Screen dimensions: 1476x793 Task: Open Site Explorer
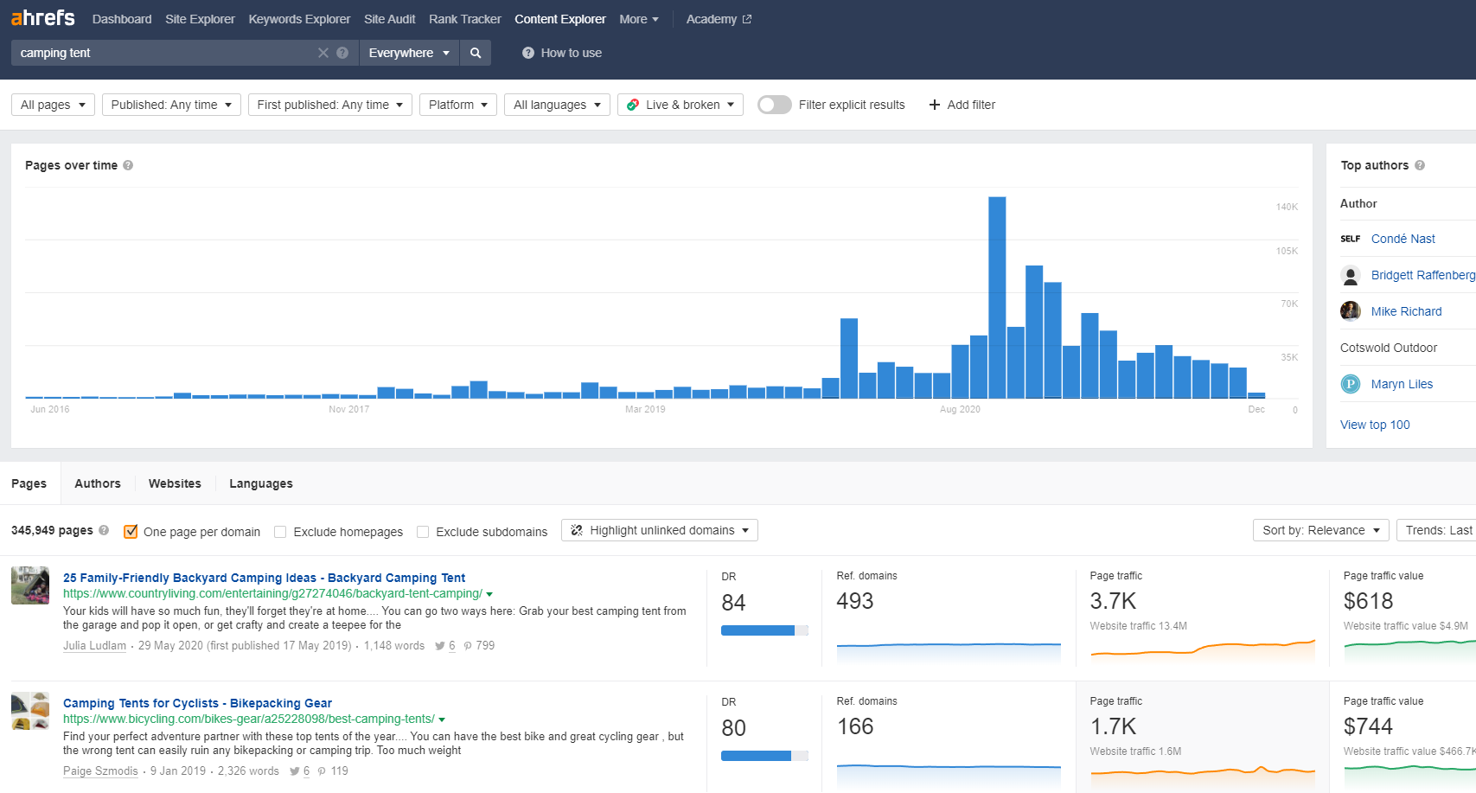point(200,19)
